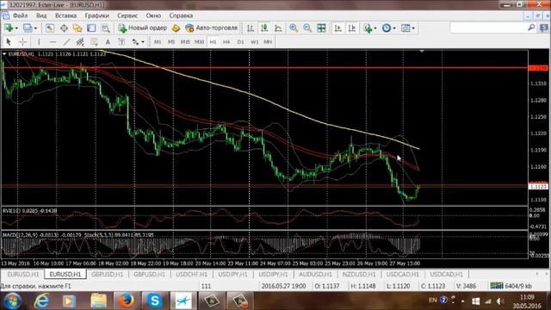The height and width of the screenshot is (310, 551).
Task: Click the system tray volume icon
Action: (499, 301)
